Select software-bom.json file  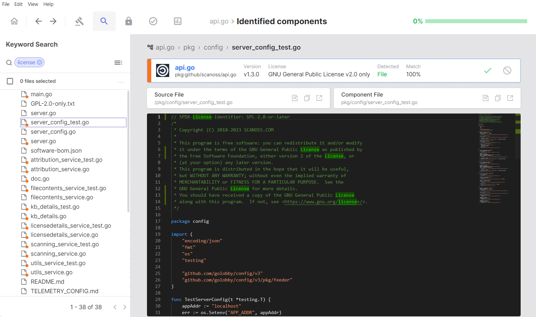tap(56, 151)
